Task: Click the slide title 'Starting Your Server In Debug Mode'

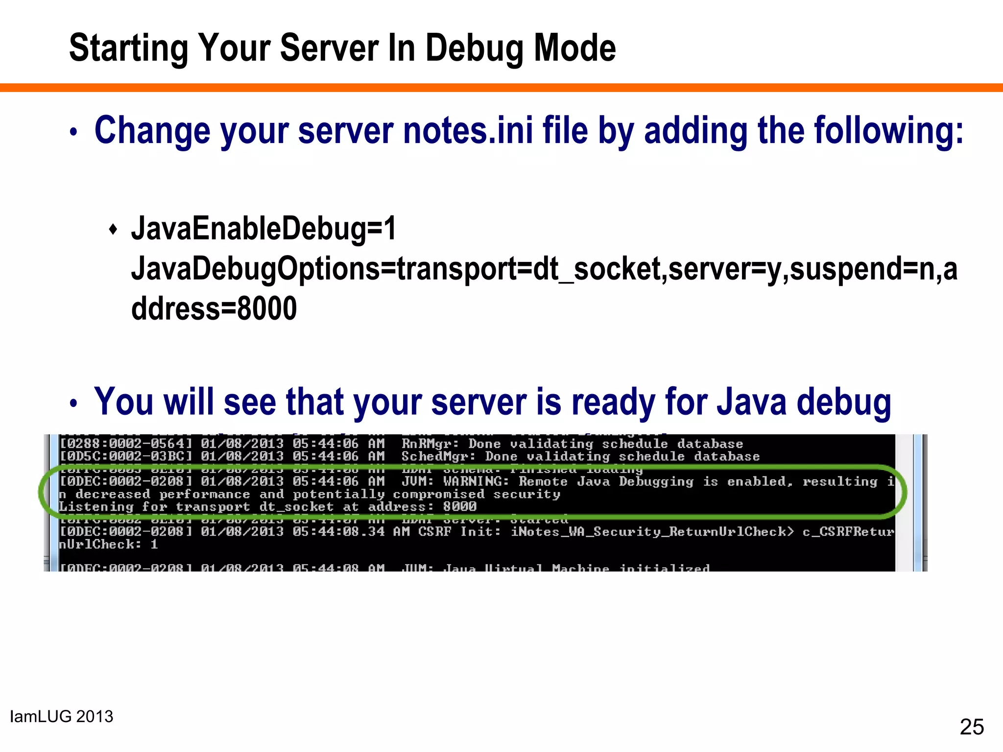Action: pyautogui.click(x=342, y=48)
